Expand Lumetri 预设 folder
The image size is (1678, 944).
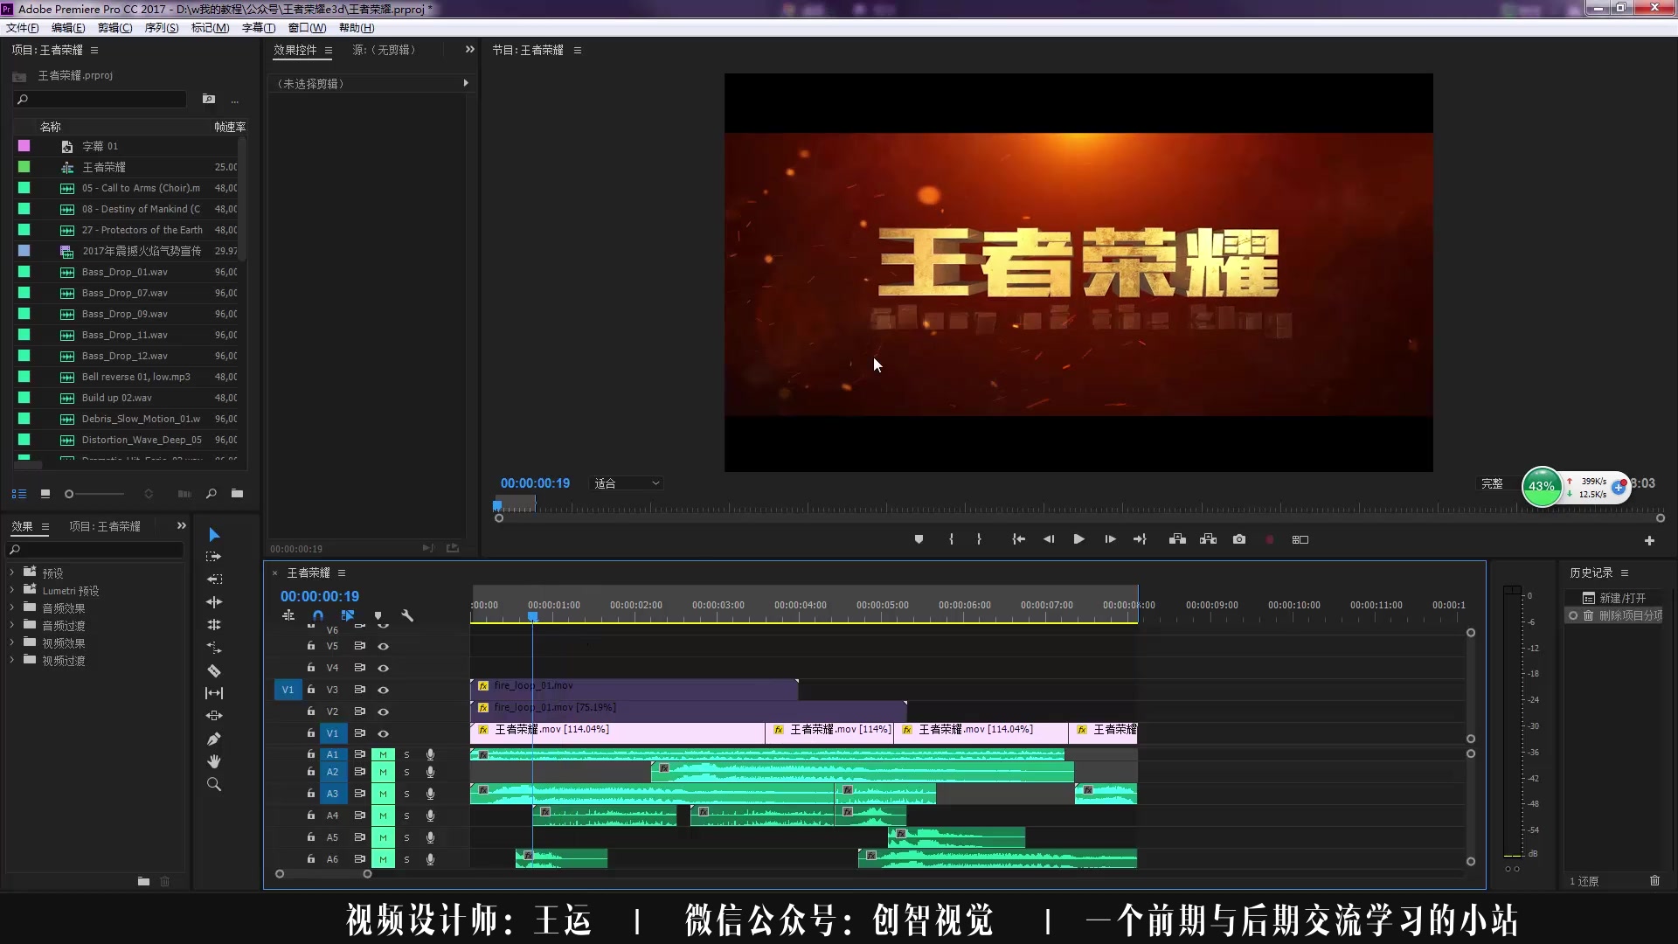click(x=12, y=591)
